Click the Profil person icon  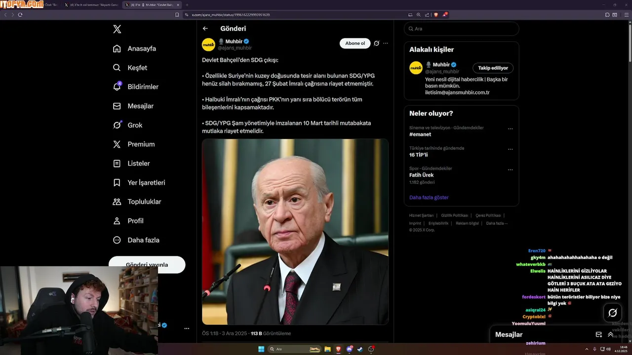tap(117, 221)
